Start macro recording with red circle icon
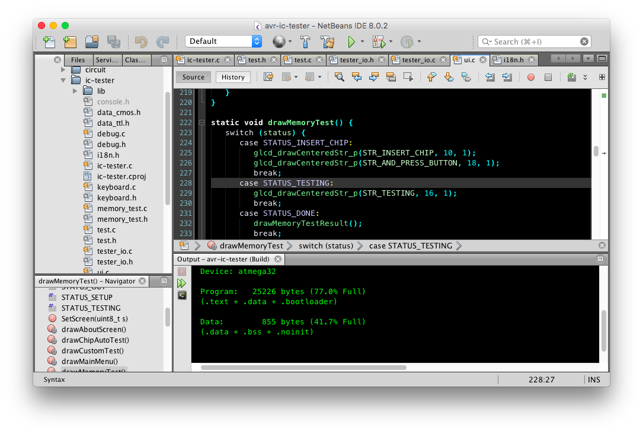 point(531,77)
